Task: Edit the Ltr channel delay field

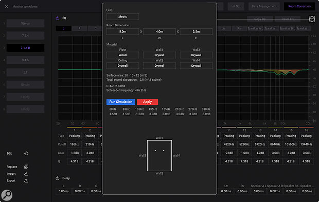Action: (226, 191)
